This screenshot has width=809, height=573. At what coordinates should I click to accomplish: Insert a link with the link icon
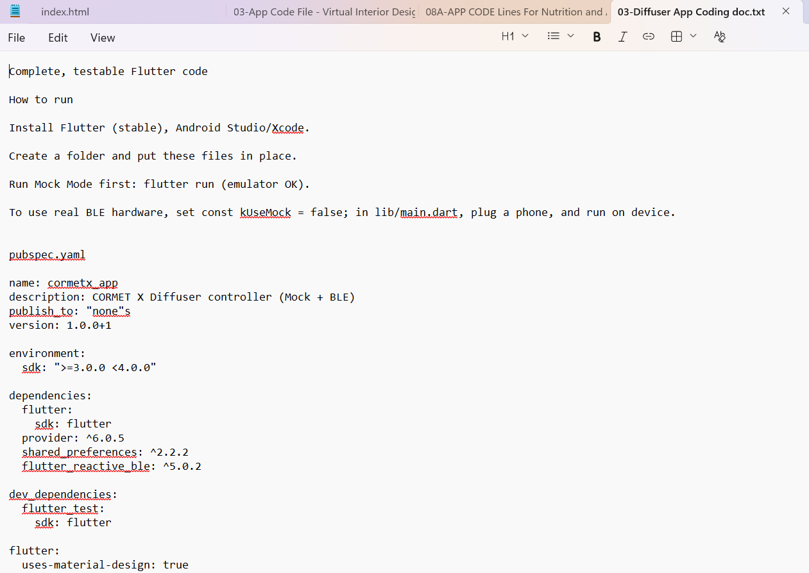tap(649, 37)
